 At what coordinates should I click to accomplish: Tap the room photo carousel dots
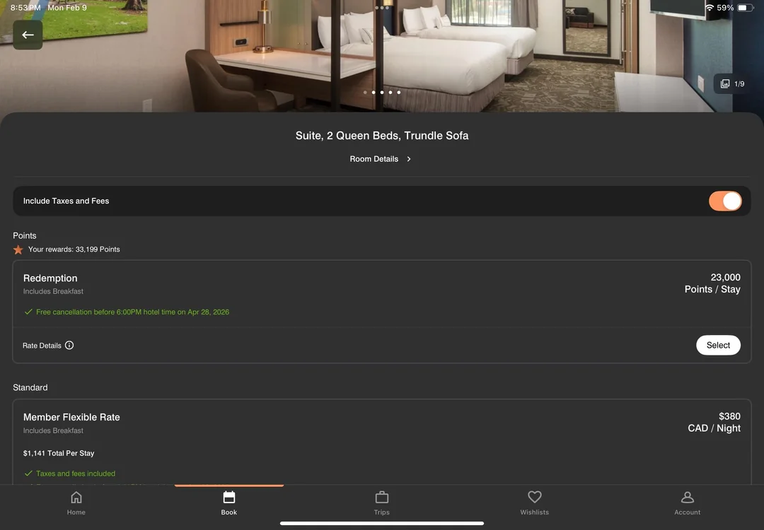(382, 93)
